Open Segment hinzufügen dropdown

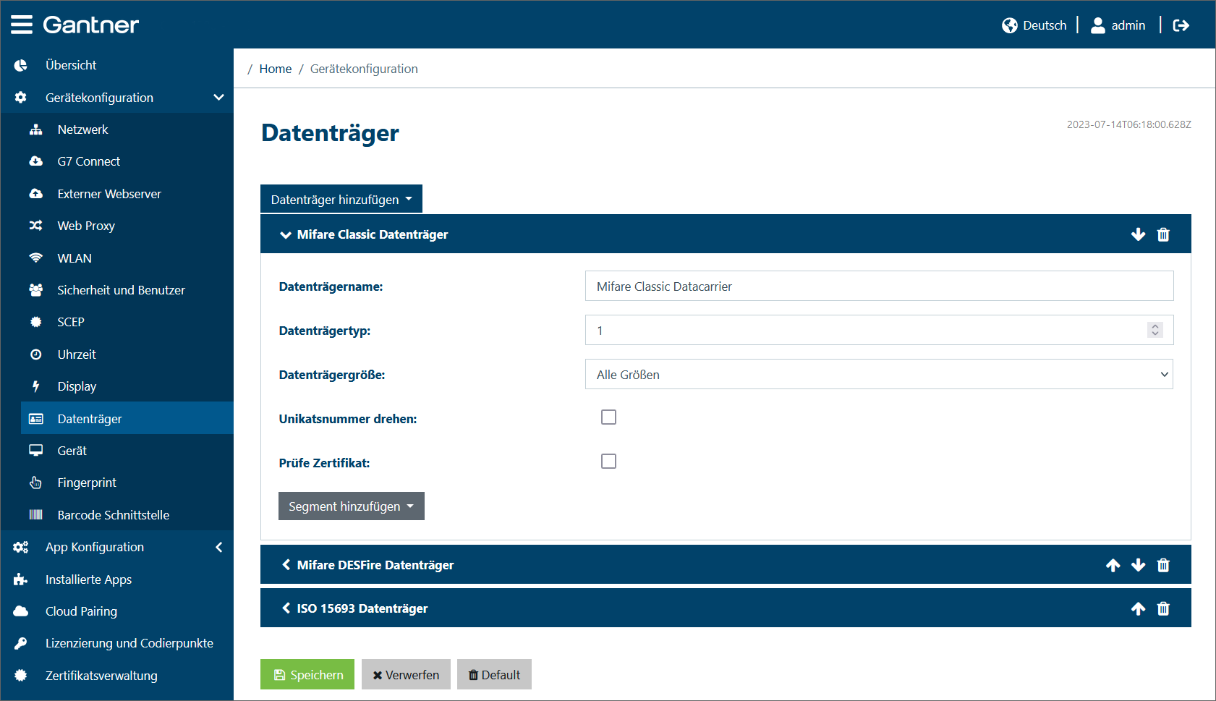[x=352, y=506]
